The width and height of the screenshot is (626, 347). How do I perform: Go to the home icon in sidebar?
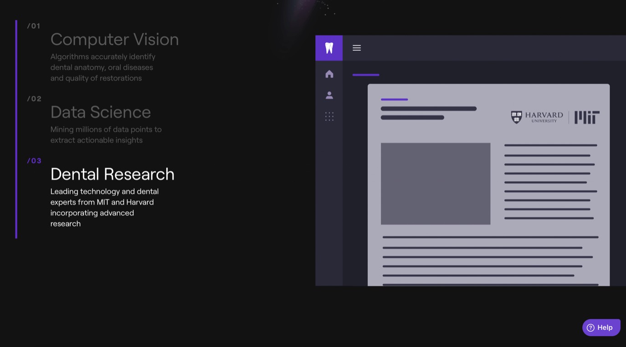click(329, 74)
